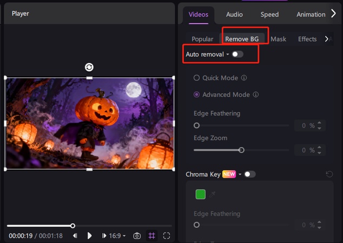Turn on the Chroma Key switch

(249, 174)
